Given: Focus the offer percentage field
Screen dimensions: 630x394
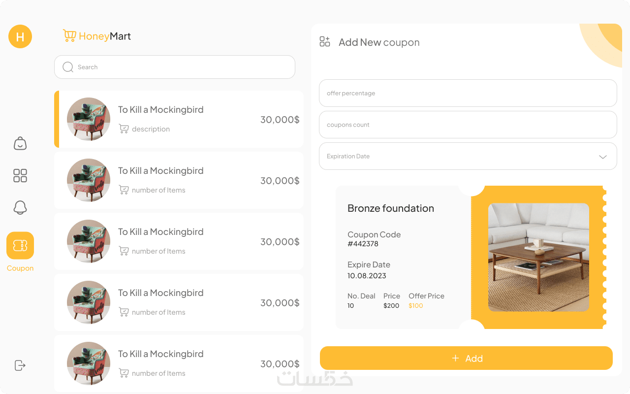Looking at the screenshot, I should [468, 93].
